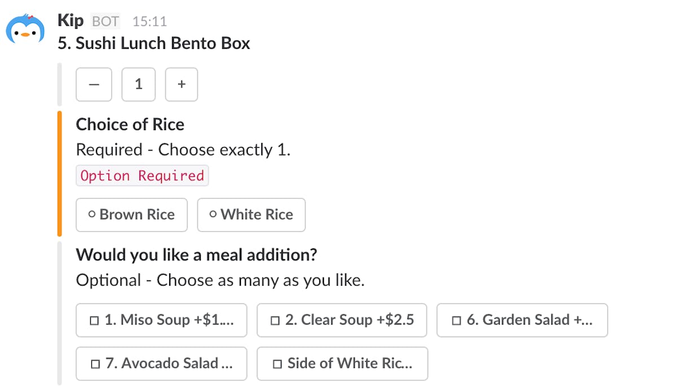Click the checkbox icon in Clear Soup button
The height and width of the screenshot is (386, 677).
point(275,320)
